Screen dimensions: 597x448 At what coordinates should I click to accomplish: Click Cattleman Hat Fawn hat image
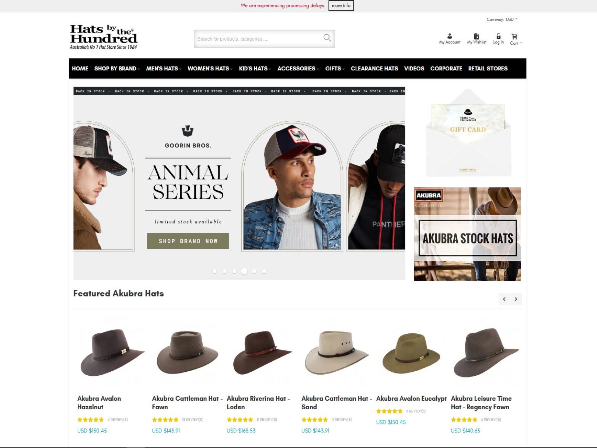coord(187,353)
